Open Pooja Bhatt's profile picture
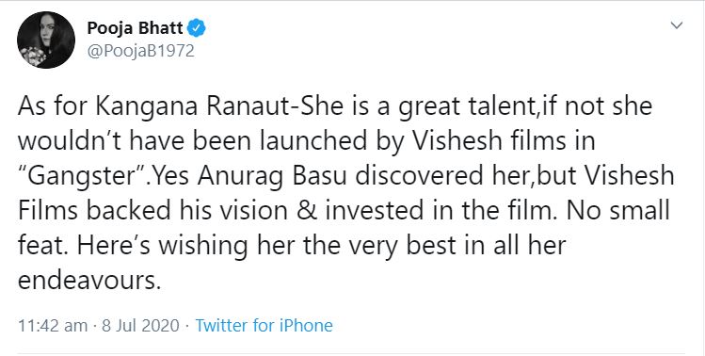 tap(46, 40)
